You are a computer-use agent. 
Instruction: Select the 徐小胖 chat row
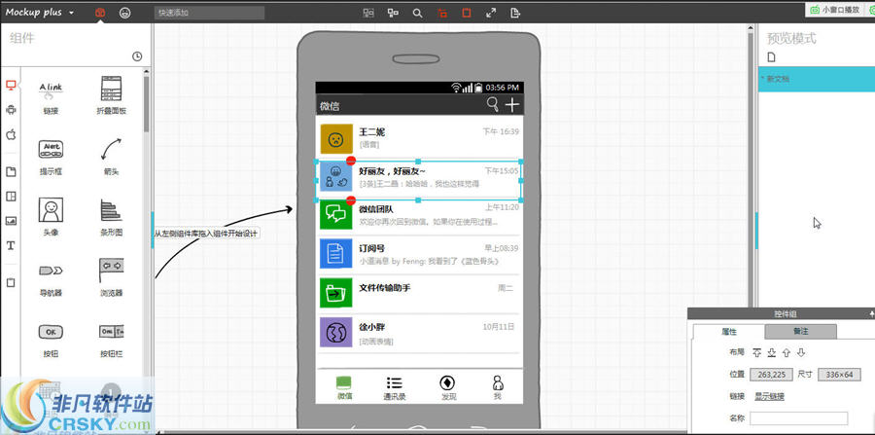point(419,332)
